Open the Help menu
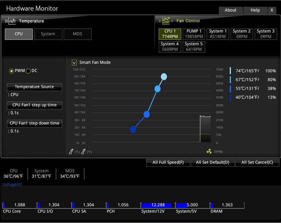The image size is (281, 223). coord(255,10)
